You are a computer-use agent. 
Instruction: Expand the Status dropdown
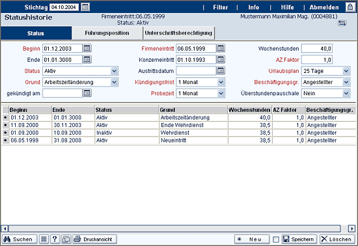click(x=114, y=71)
